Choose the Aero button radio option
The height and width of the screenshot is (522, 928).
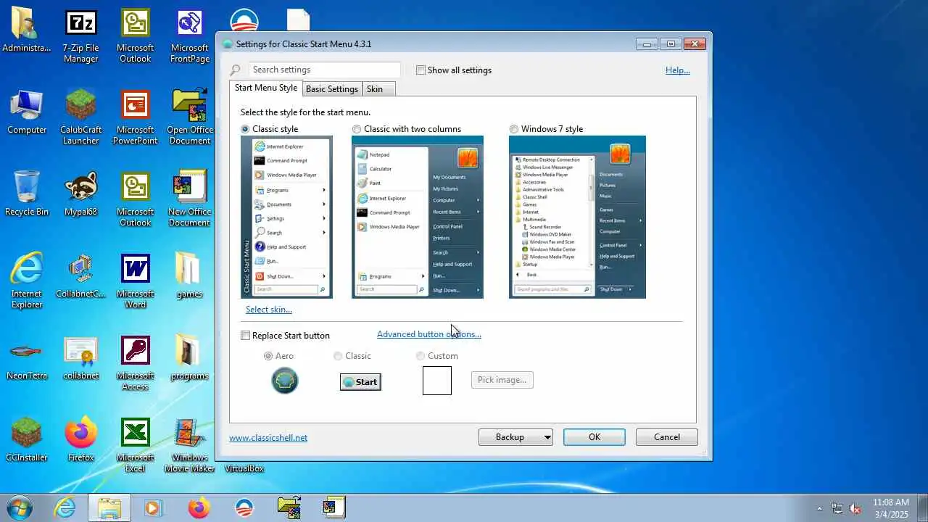(268, 356)
